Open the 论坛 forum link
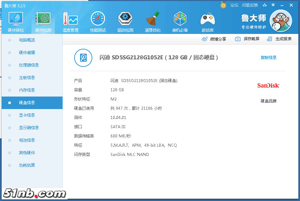The width and height of the screenshot is (300, 201). pos(234,5)
